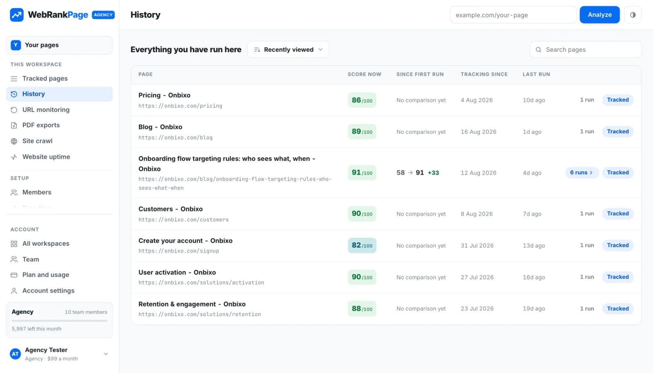Click the WebRankPage logo icon
653x373 pixels.
tap(17, 15)
